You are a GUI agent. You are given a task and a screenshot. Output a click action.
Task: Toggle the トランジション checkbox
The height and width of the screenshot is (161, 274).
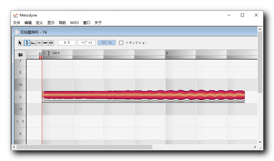point(121,43)
